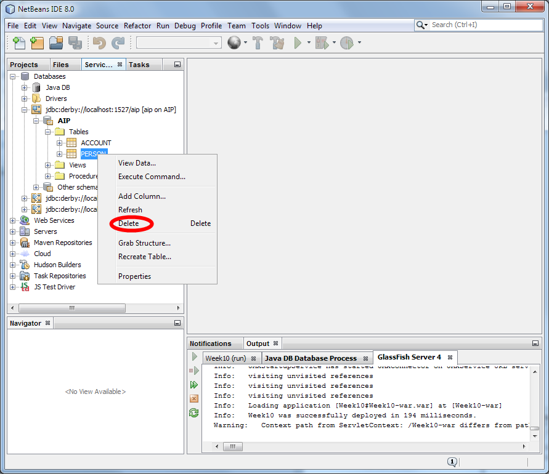Click the Task Repositories node icon
The image size is (549, 474).
coord(25,276)
